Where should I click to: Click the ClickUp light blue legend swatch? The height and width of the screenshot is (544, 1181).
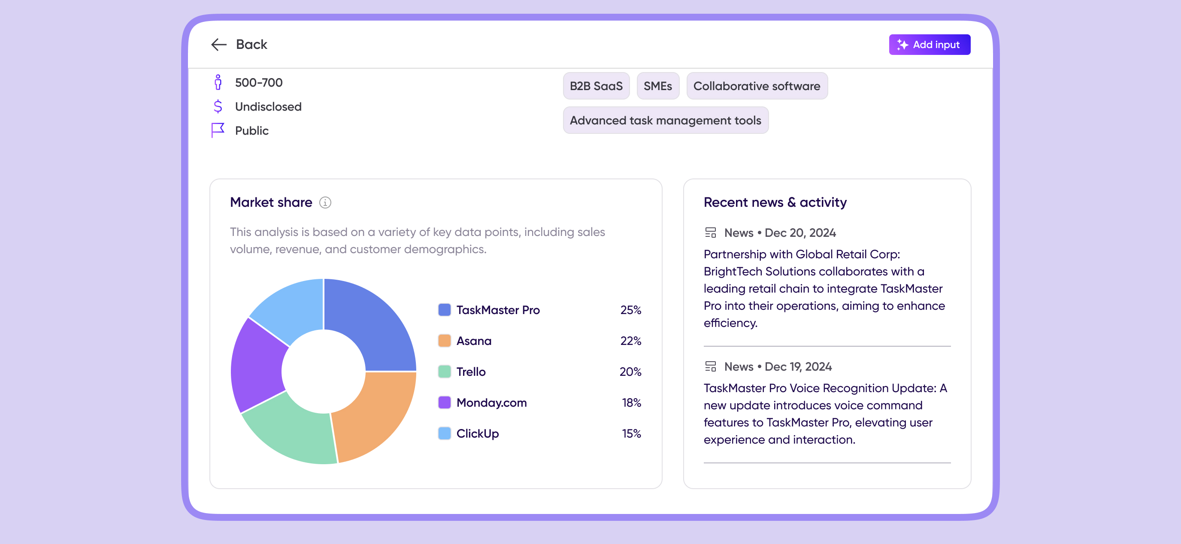click(x=444, y=433)
